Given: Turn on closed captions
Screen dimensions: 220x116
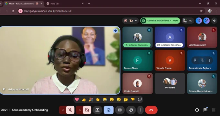Looking at the screenshot, I should [120, 110].
